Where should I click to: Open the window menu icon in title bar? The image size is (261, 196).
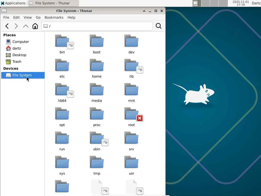click(4, 11)
